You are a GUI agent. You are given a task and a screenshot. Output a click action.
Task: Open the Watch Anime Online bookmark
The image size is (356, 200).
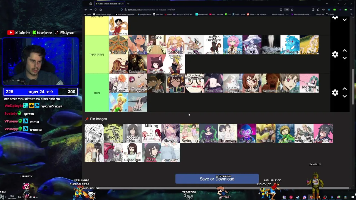point(301,14)
